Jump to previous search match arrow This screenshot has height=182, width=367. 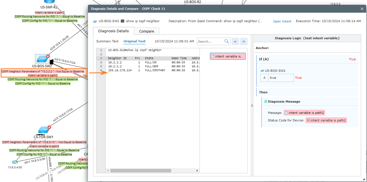244,42
